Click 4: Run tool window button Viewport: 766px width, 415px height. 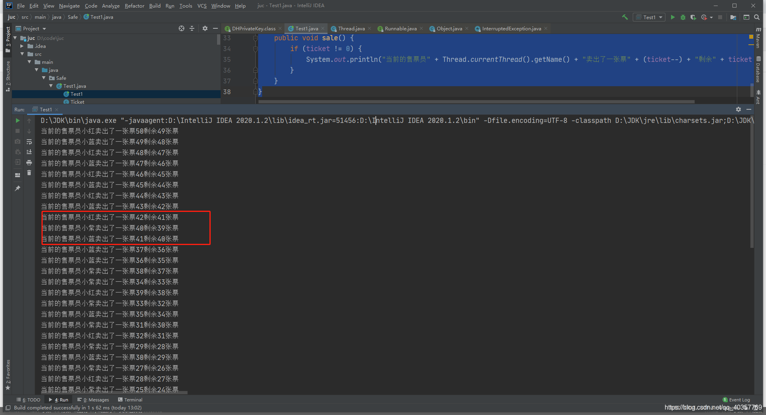click(x=59, y=399)
